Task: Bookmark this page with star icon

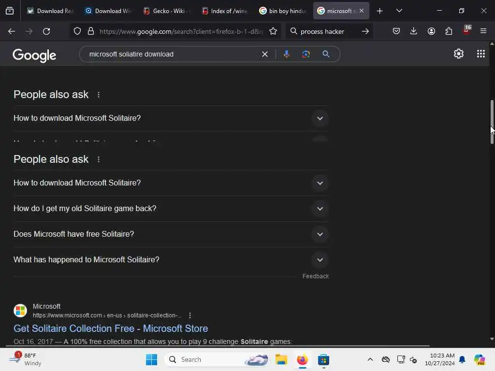Action: (273, 31)
